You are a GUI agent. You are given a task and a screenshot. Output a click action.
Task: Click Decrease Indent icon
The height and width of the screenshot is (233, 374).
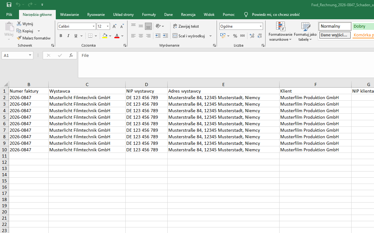tap(158, 36)
